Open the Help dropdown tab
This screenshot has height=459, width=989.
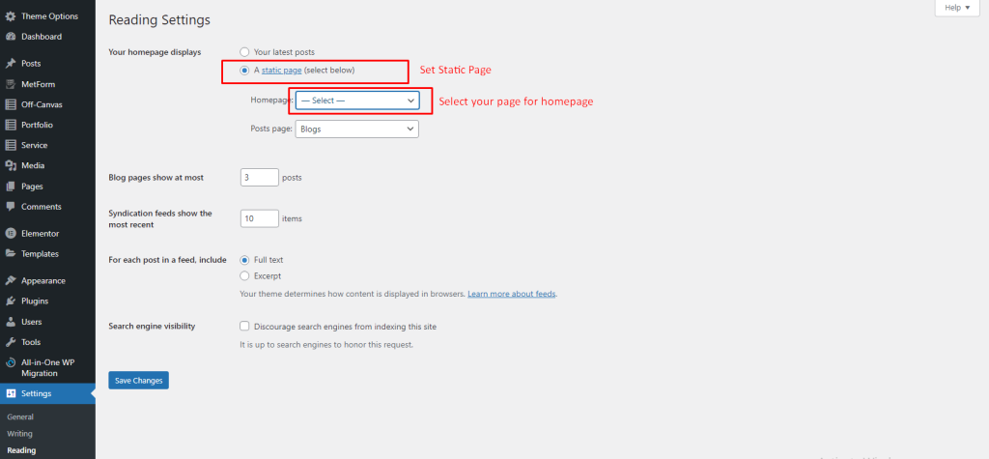(957, 8)
